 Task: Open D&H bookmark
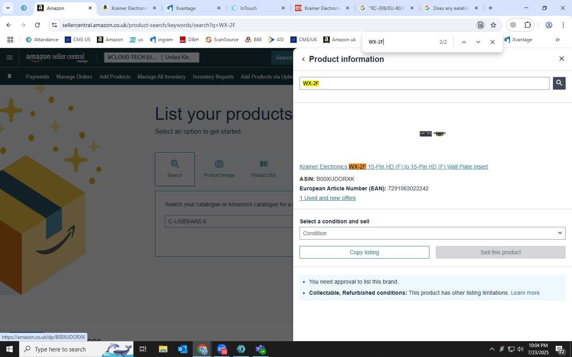[x=189, y=40]
